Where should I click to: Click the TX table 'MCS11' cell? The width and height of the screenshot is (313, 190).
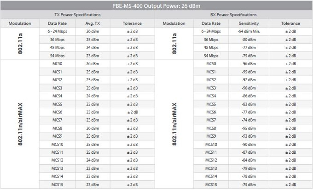57,152
